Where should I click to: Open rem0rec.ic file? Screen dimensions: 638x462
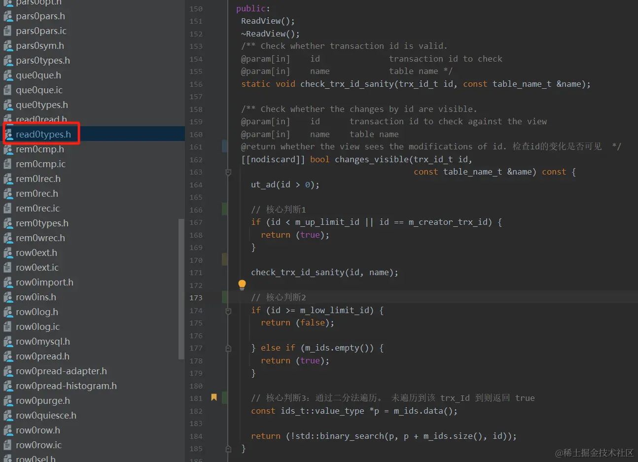point(37,209)
